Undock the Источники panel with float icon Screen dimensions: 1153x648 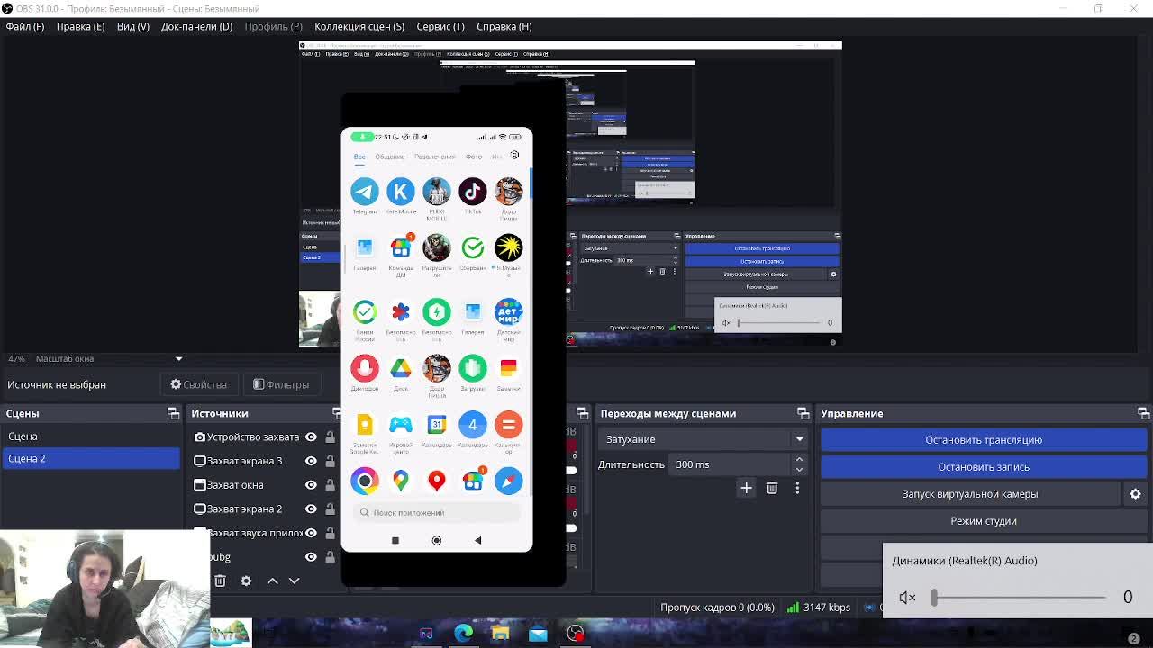337,413
